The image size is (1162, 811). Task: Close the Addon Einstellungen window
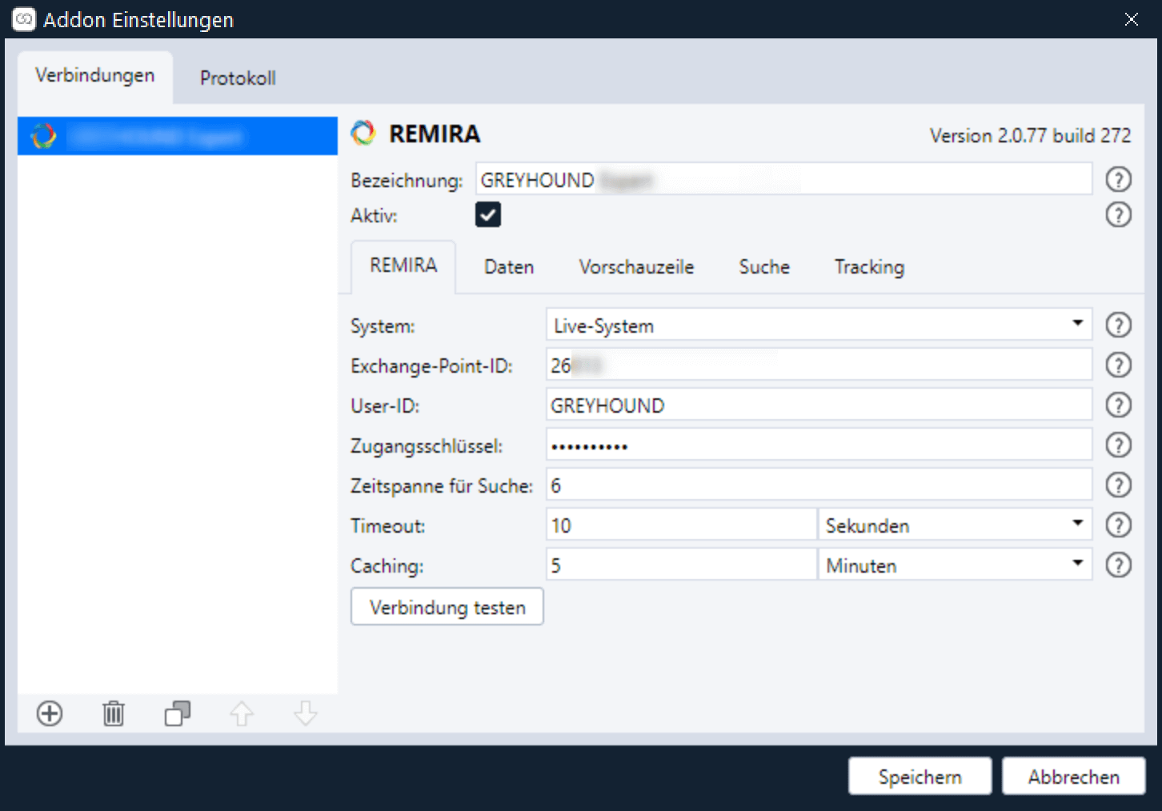click(1132, 19)
